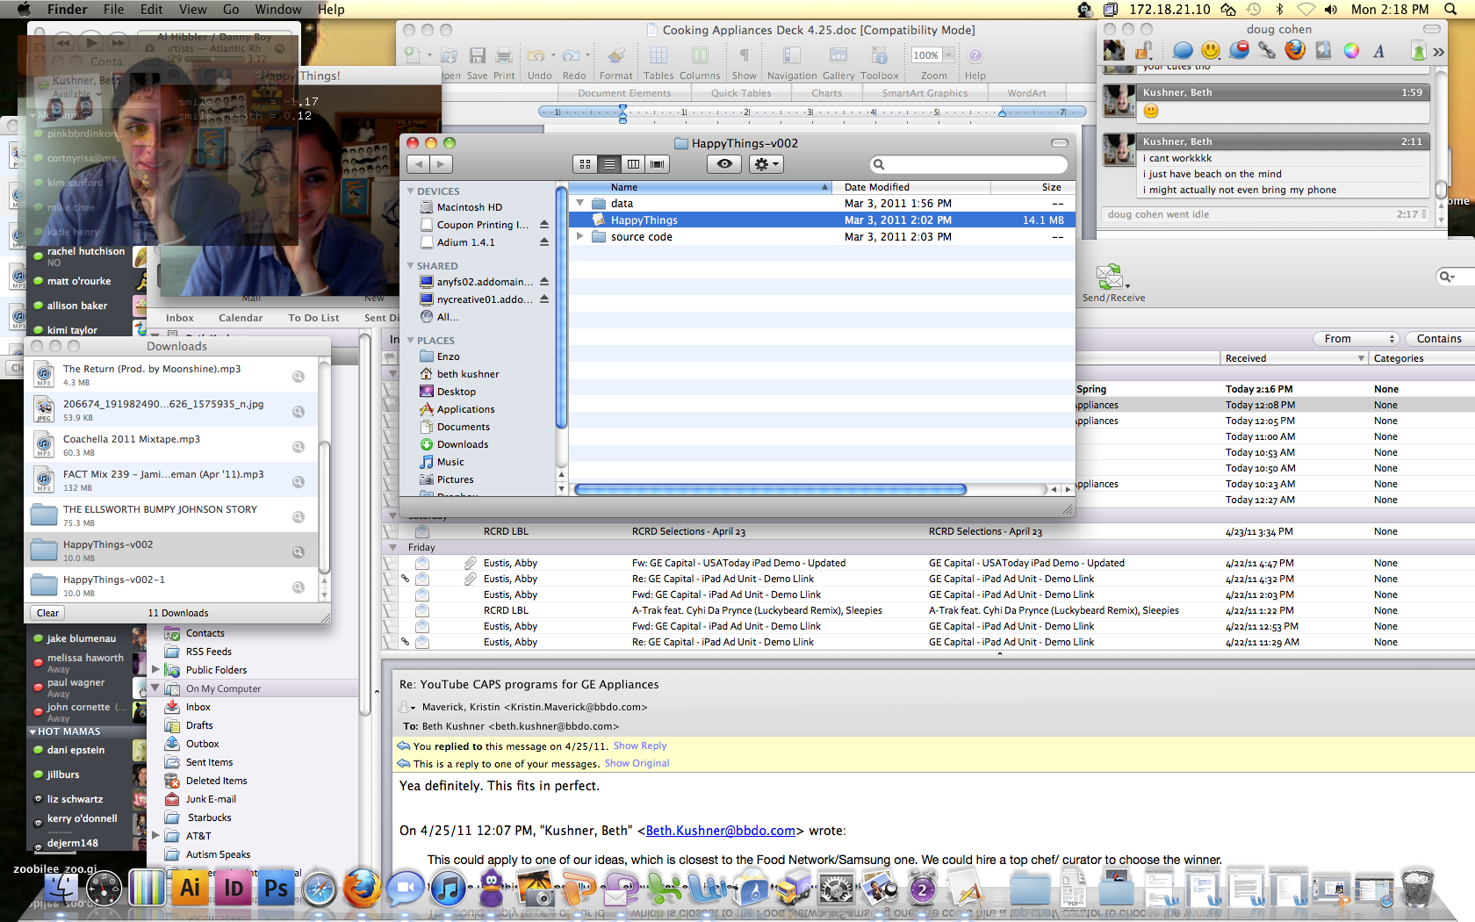Image resolution: width=1475 pixels, height=922 pixels.
Task: Go forward in HappyThings-v002 Finder window
Action: (442, 164)
